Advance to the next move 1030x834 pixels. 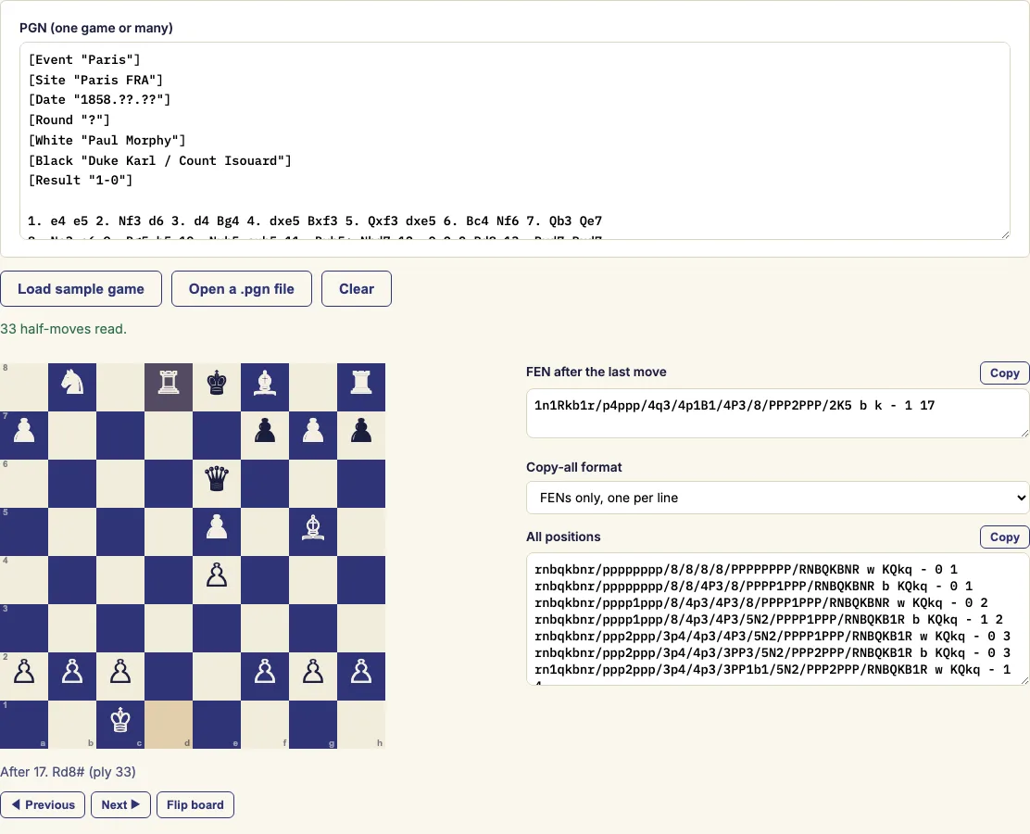point(120,804)
